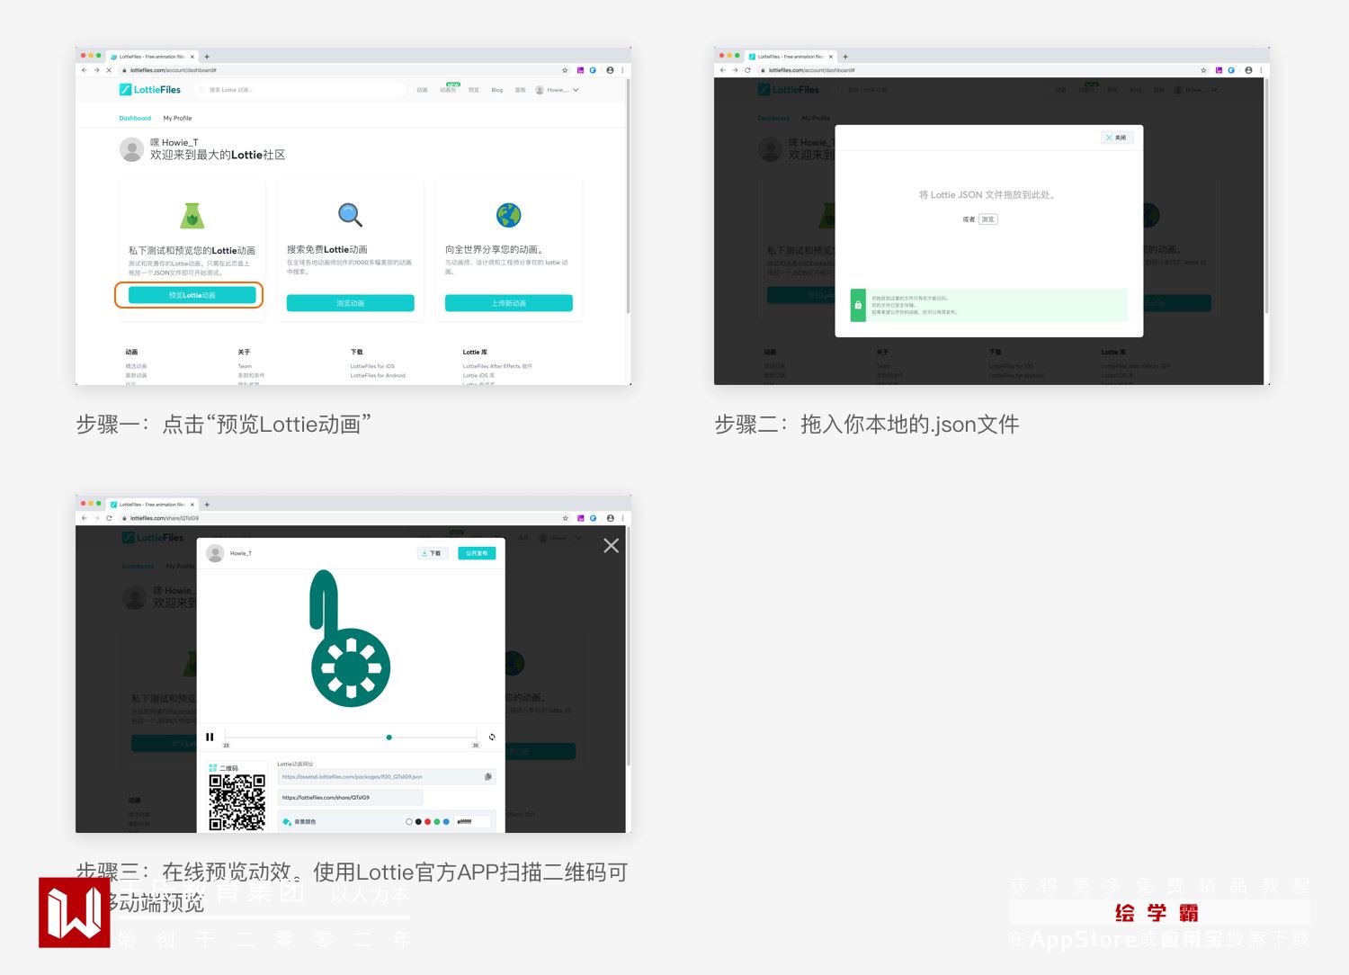Bookmark the page in the step-two browser

(1203, 70)
